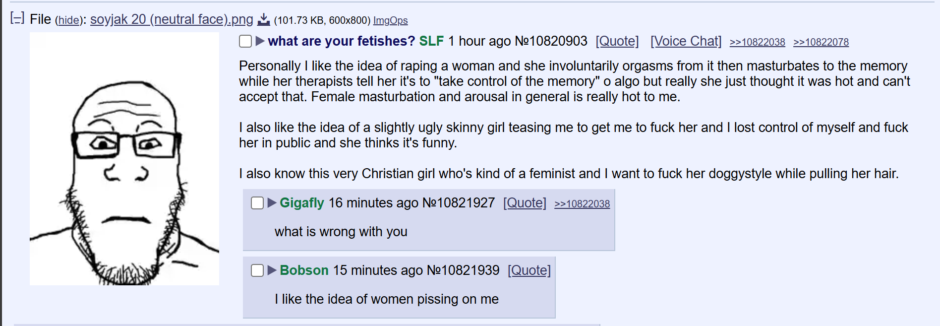Collapse the thread with the bracket toggle
The image size is (940, 326).
tap(17, 19)
